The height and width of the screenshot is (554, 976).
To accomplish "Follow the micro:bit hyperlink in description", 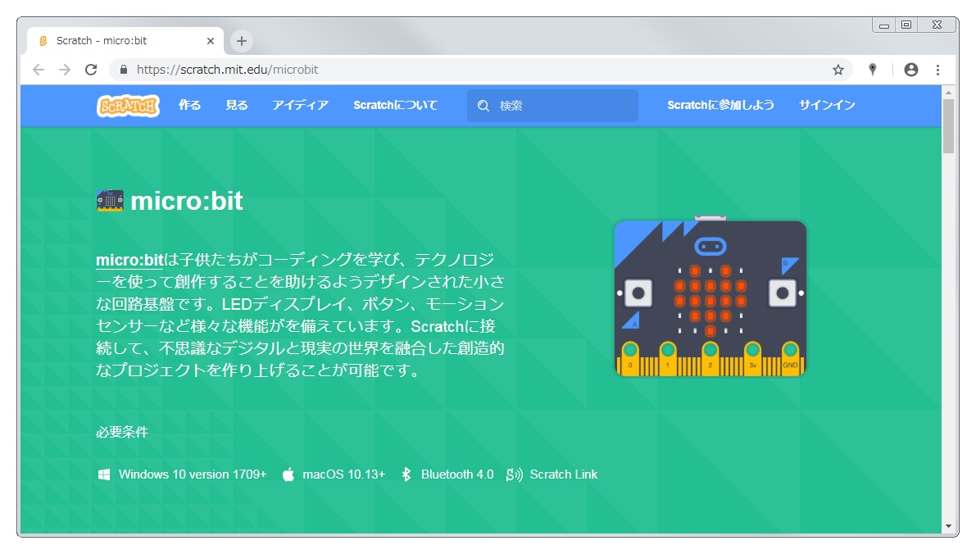I will coord(129,260).
